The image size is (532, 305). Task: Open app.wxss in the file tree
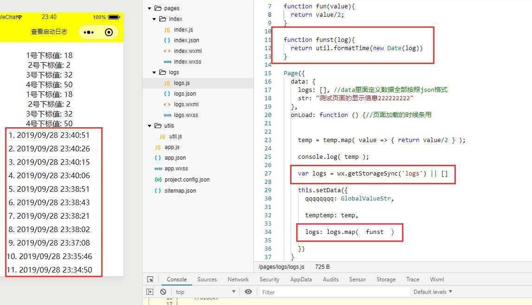[176, 169]
